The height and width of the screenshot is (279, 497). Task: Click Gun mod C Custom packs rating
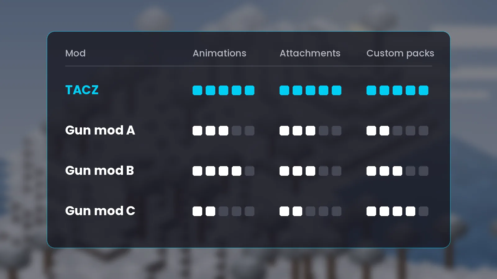pyautogui.click(x=397, y=211)
